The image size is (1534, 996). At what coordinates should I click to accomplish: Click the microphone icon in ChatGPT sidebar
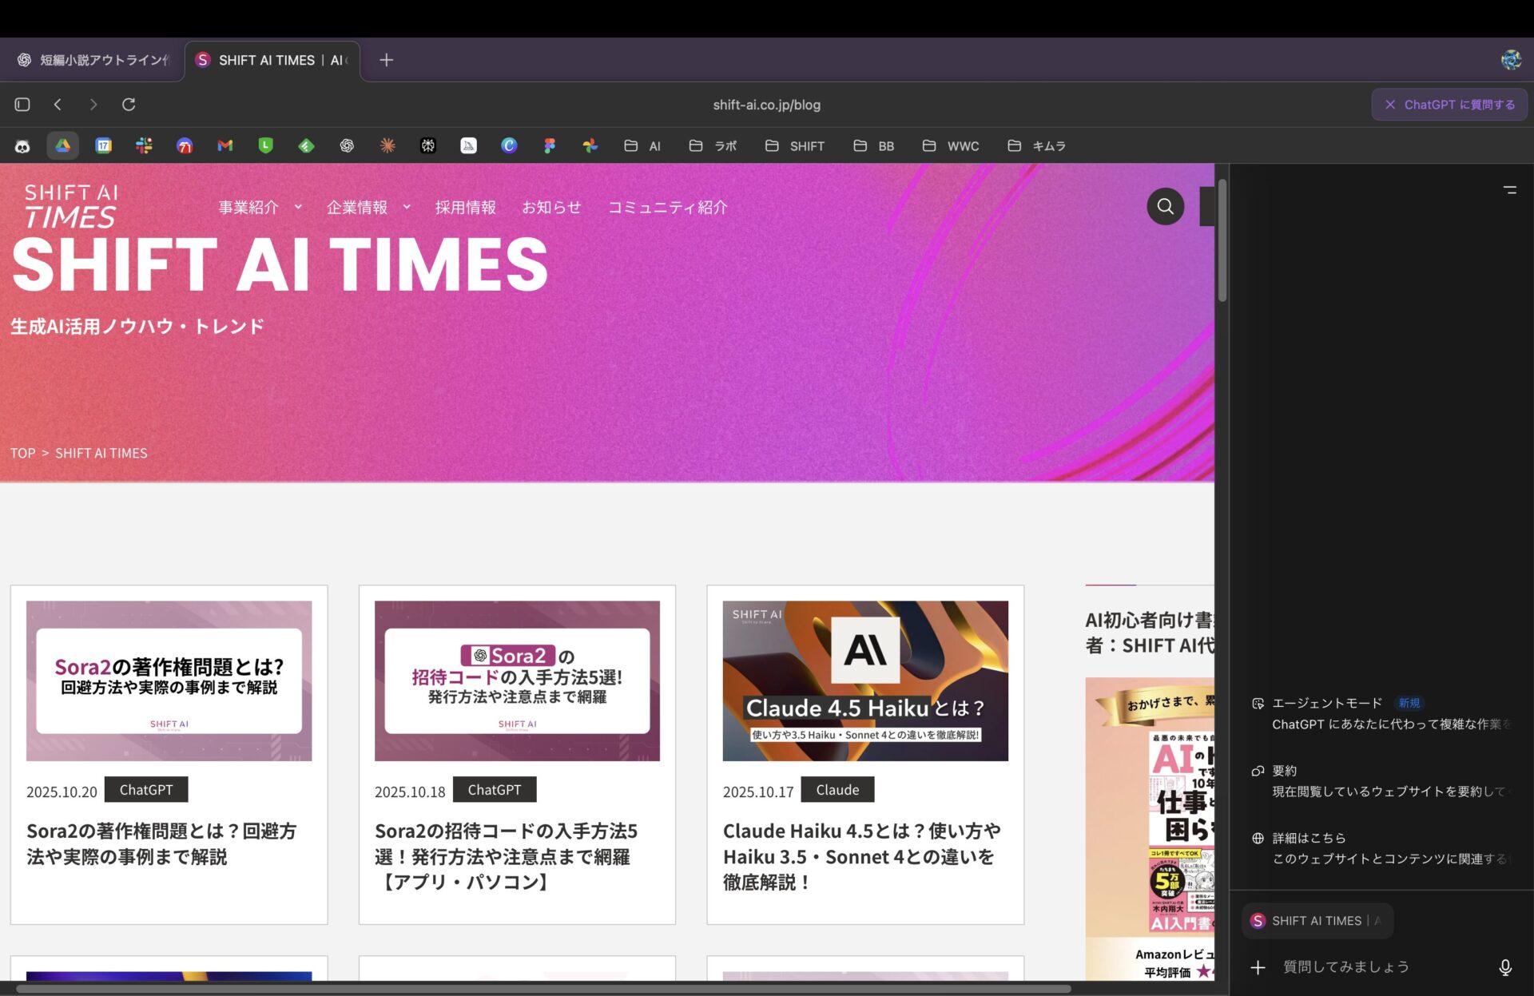click(1505, 967)
